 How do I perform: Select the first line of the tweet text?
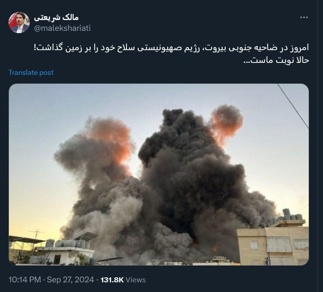click(x=171, y=48)
